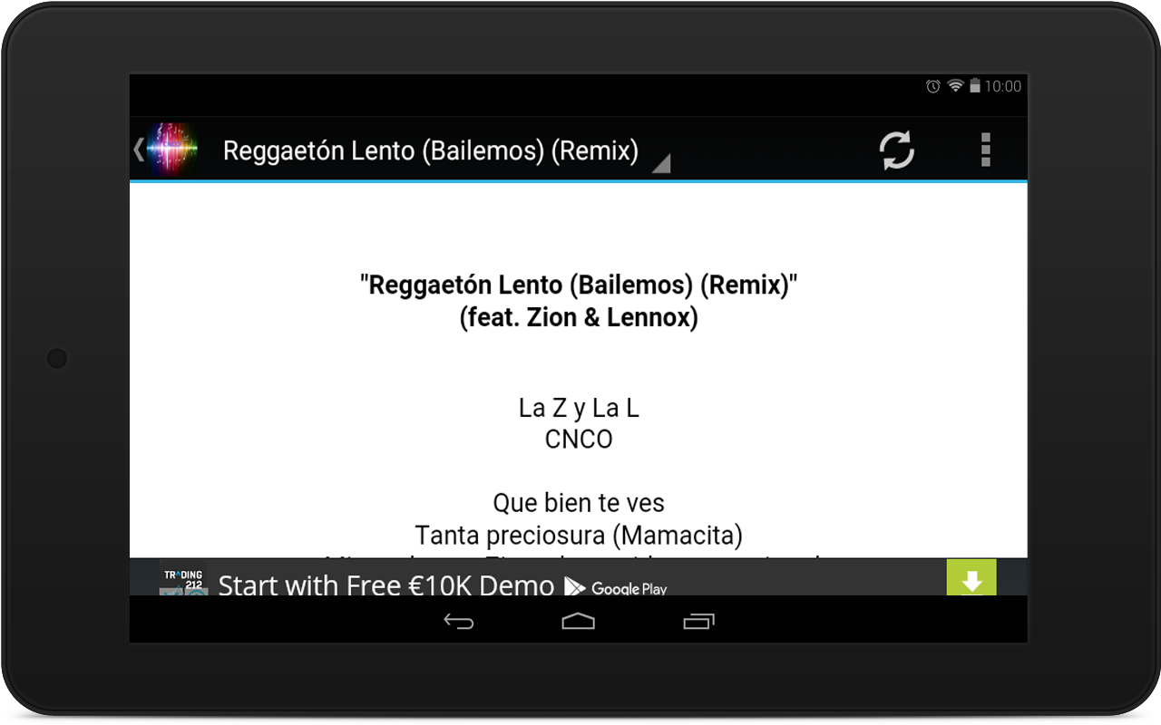Tap the refresh icon in action bar

(896, 150)
